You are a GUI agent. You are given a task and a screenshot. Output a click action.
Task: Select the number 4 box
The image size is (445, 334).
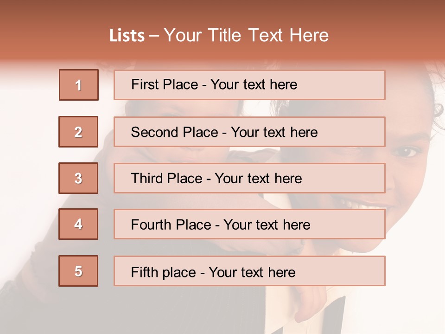pyautogui.click(x=78, y=224)
